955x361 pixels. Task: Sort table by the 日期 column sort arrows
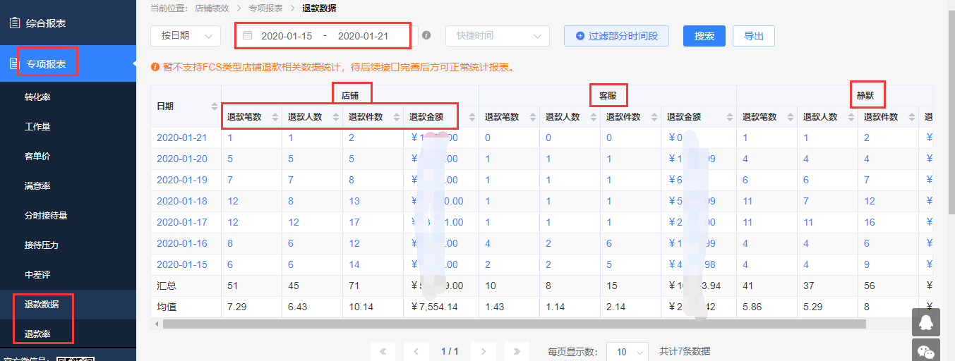[x=215, y=106]
